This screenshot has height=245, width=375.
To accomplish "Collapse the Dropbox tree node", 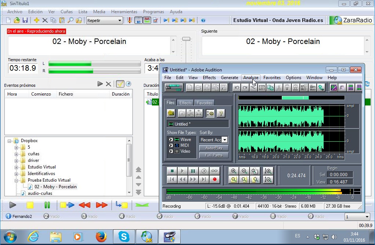I will [x=9, y=141].
